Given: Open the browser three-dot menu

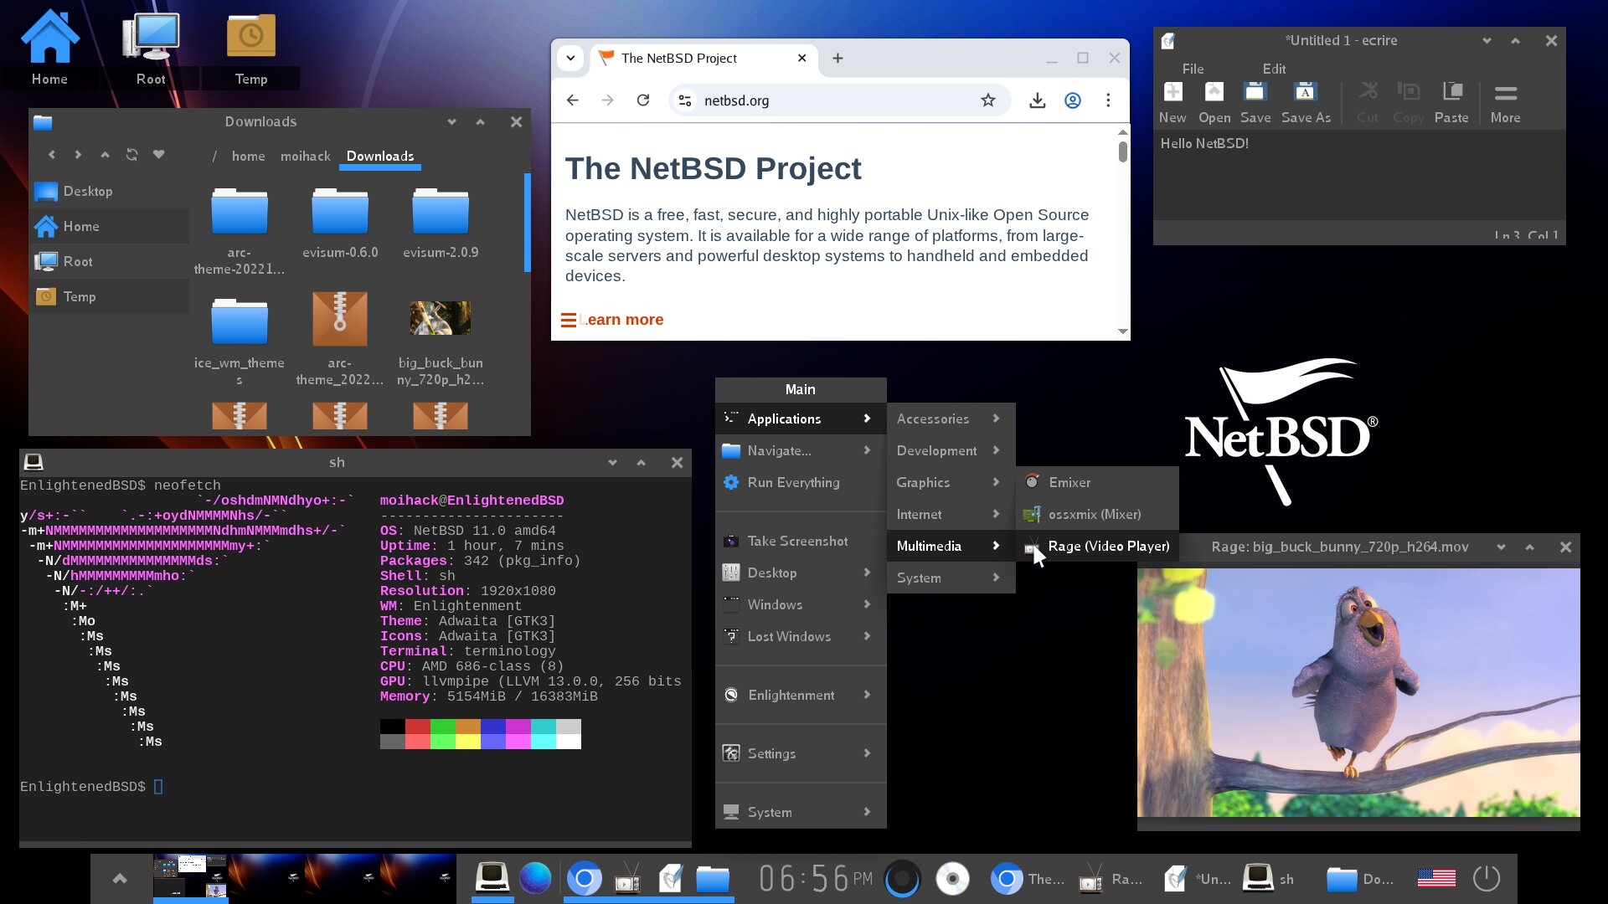Looking at the screenshot, I should click(1108, 100).
